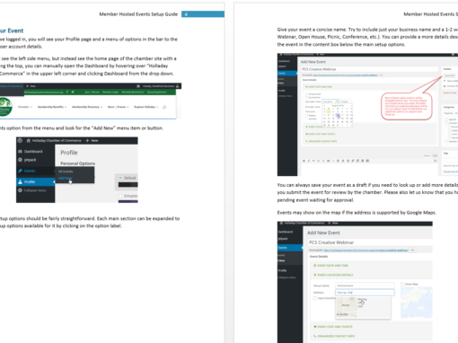Click the insert link icon in editor toolbar
The height and width of the screenshot is (343, 458).
[353, 161]
